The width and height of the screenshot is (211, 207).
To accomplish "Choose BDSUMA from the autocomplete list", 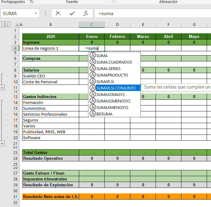I will coord(114,114).
